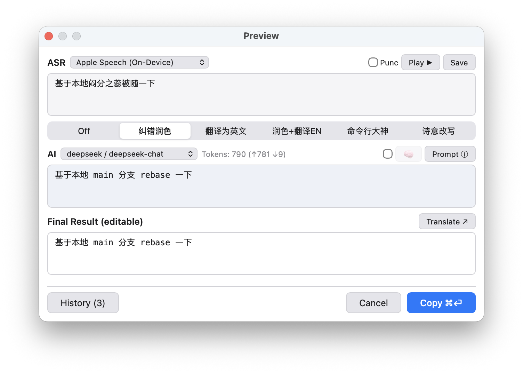
Task: Click the brain icon next to the AI checkbox
Action: click(408, 154)
